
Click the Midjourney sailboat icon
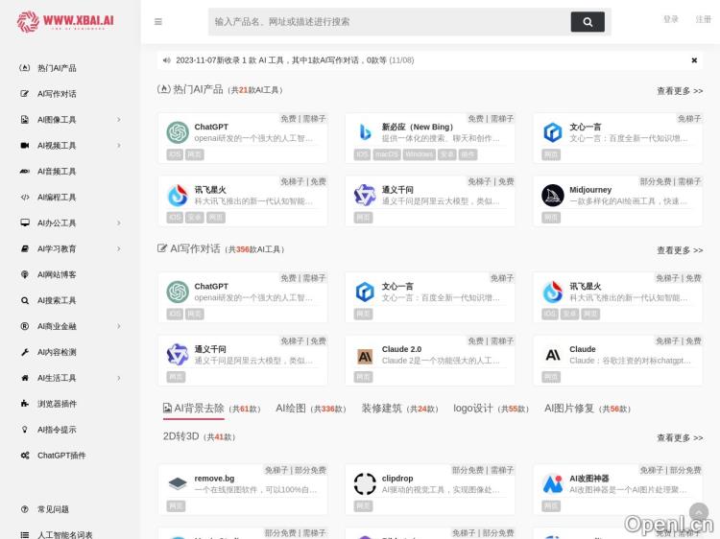[553, 196]
